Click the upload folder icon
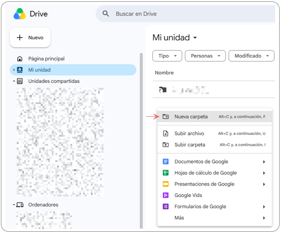 [x=165, y=145]
